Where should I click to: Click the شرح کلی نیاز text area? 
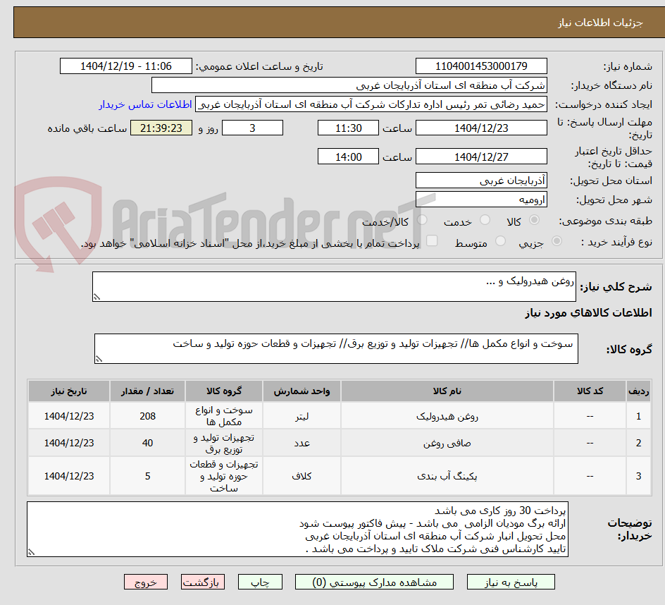(x=334, y=286)
